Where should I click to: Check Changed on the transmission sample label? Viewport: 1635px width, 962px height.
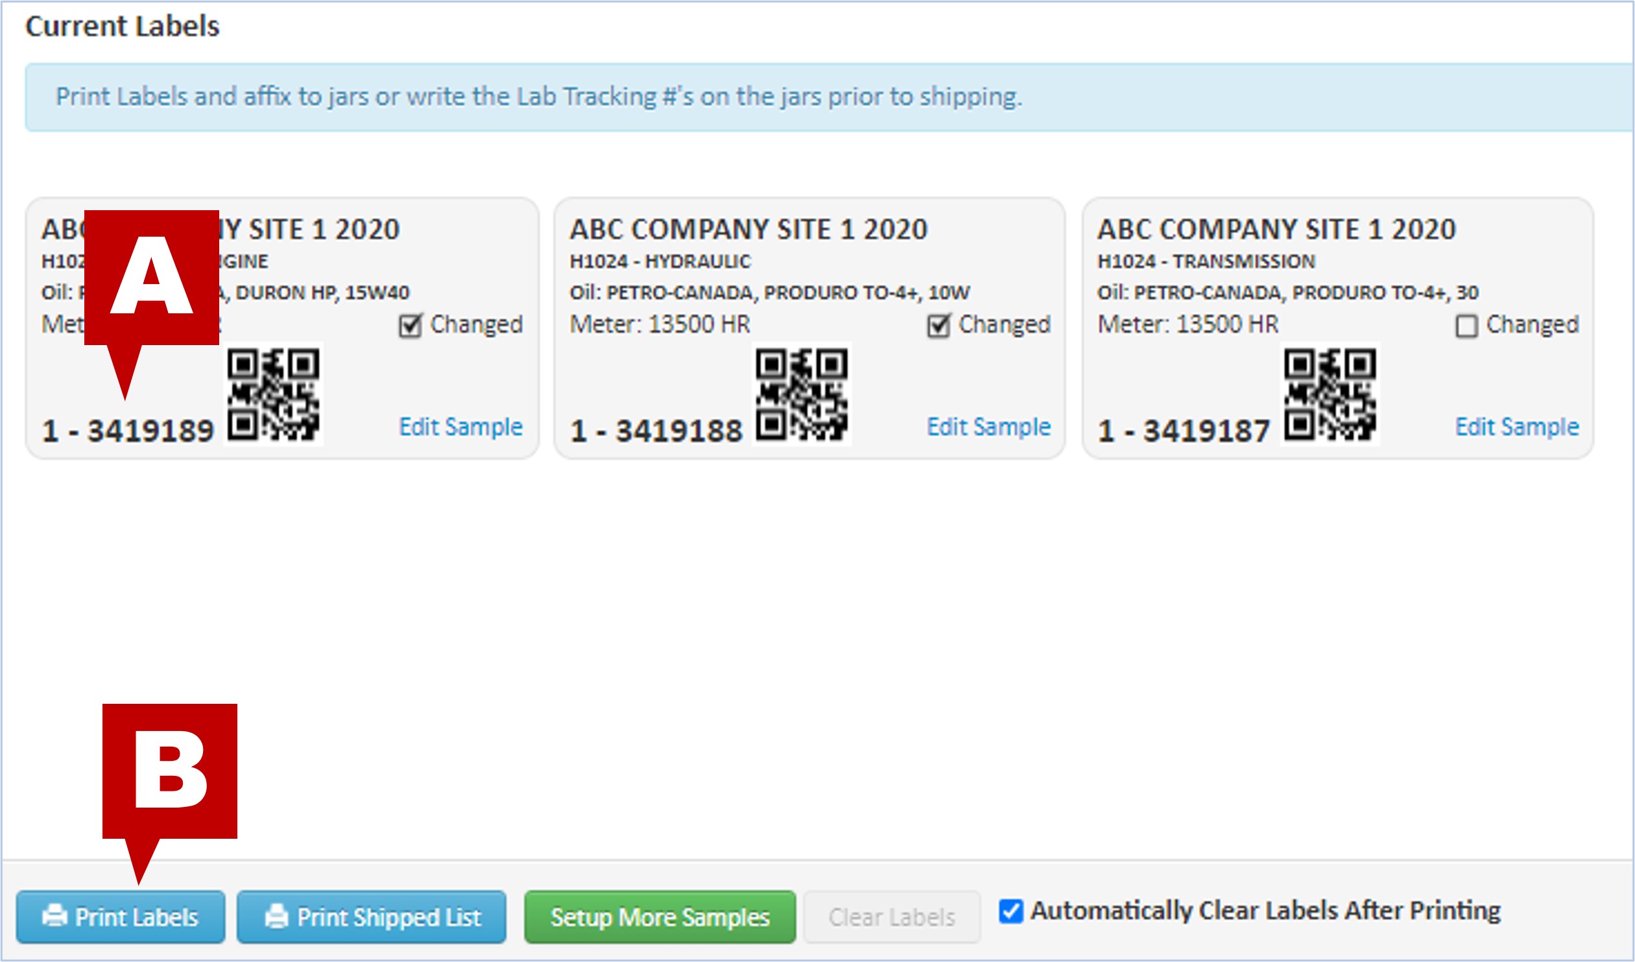(1466, 325)
